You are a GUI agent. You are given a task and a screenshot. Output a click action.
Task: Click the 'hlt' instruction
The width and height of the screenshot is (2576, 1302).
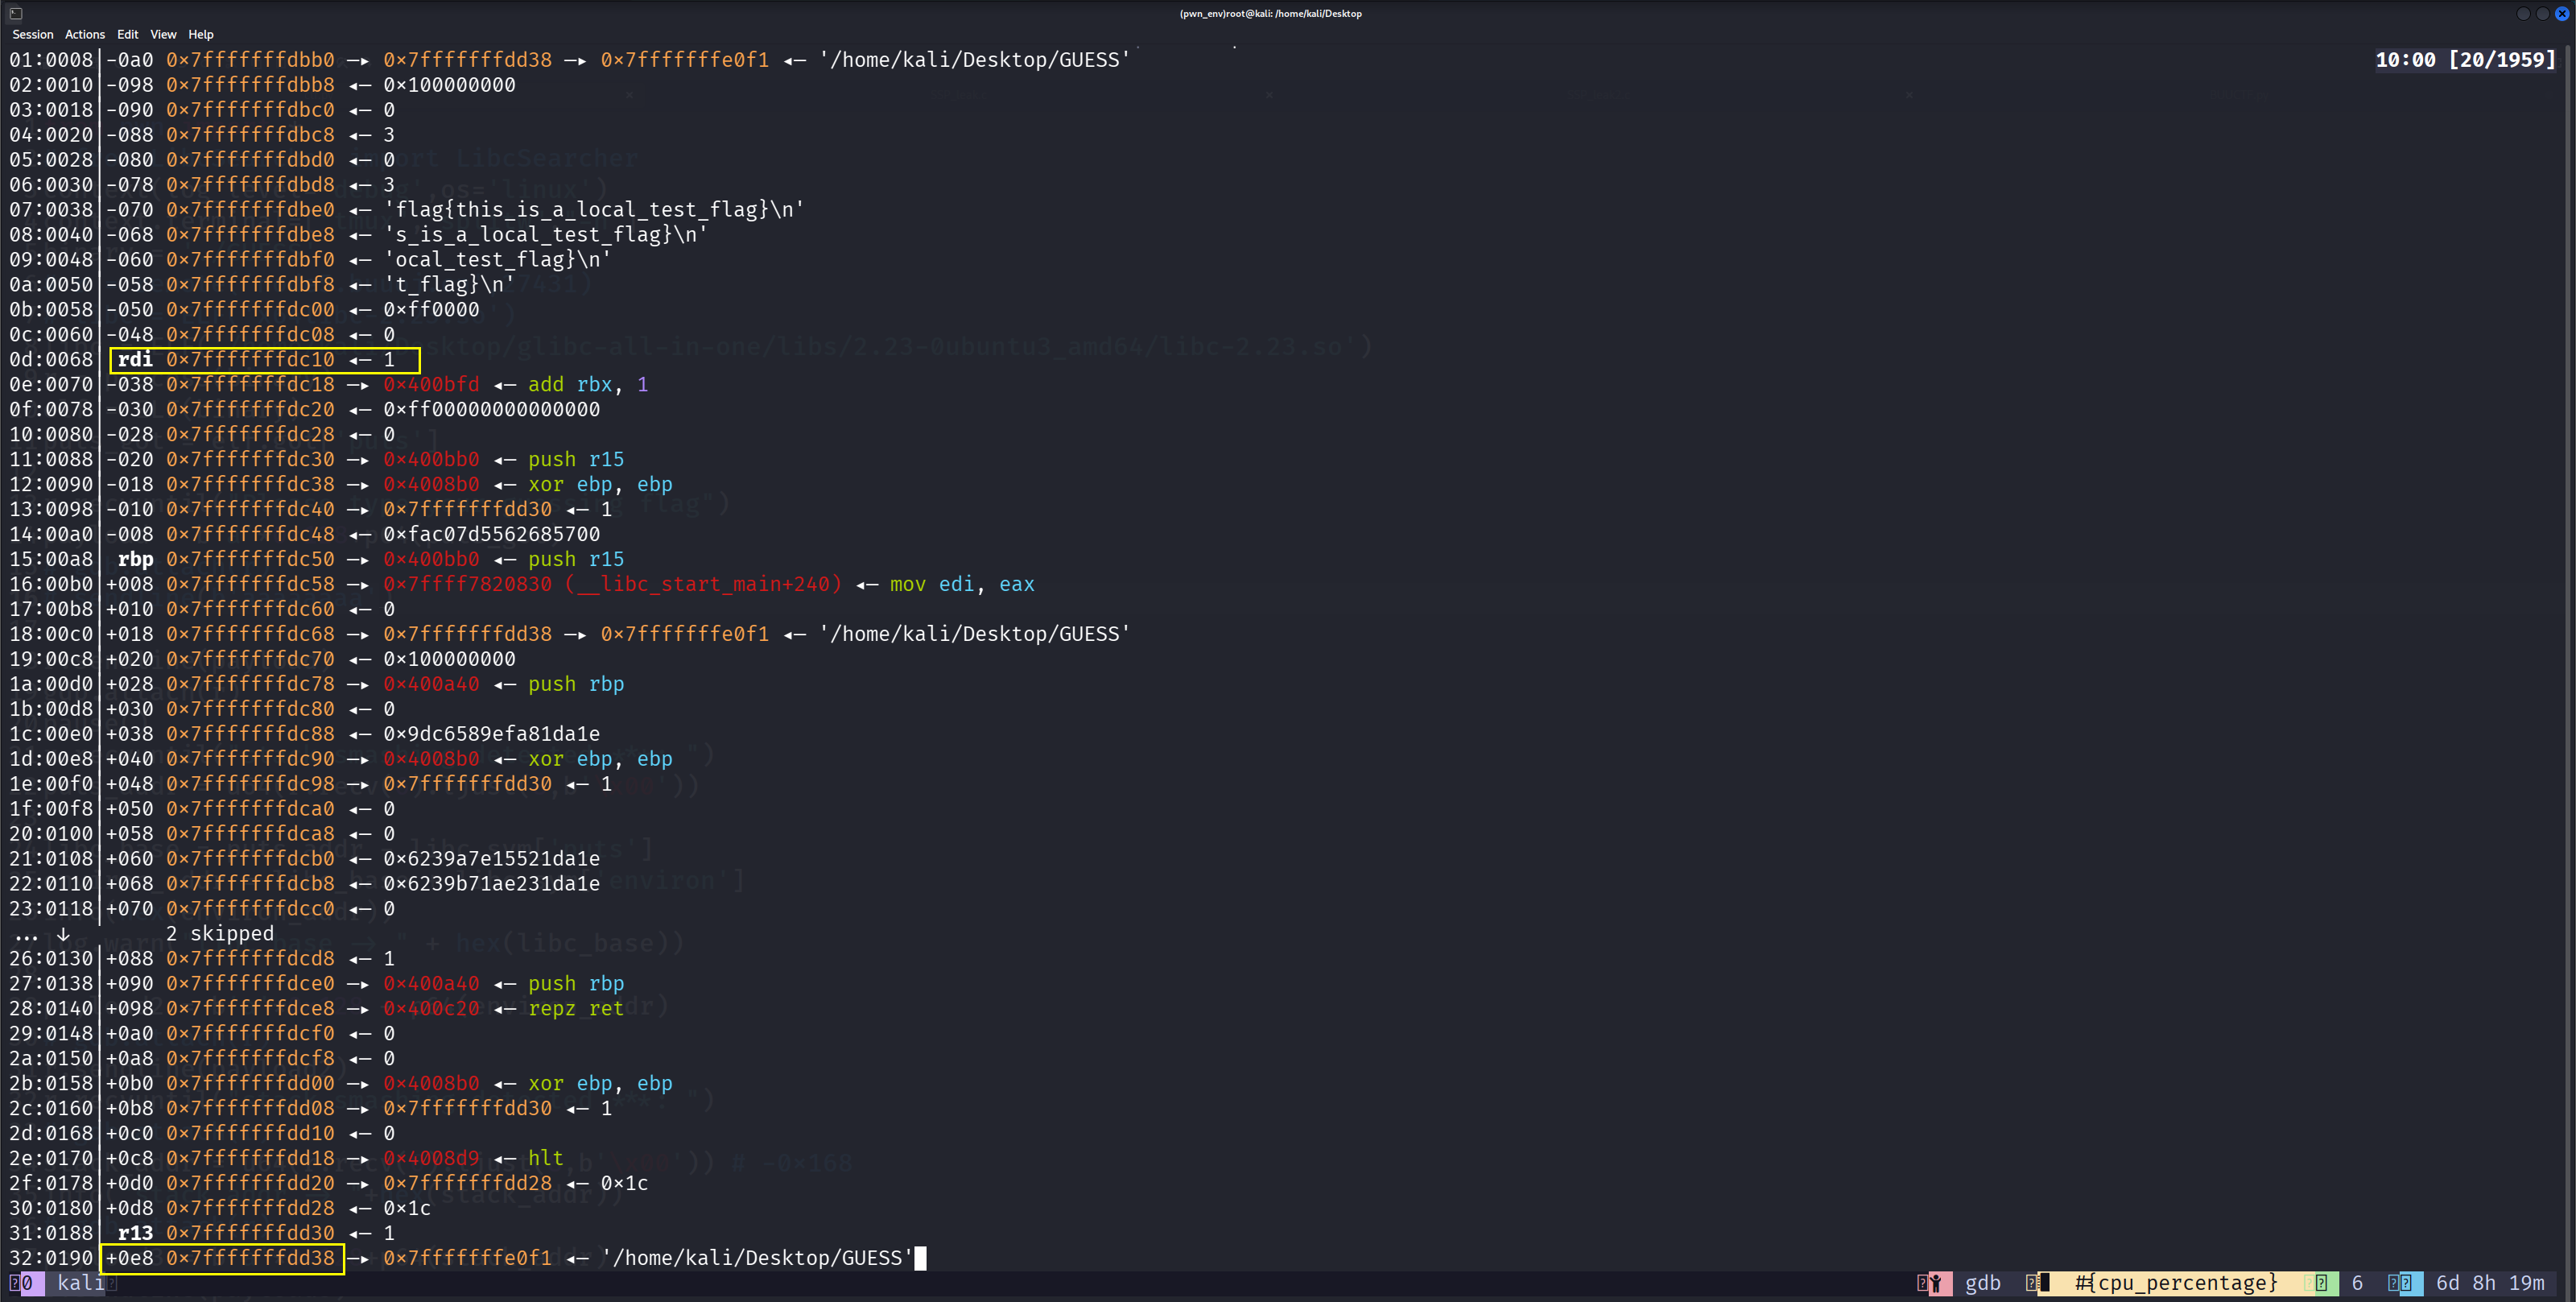tap(546, 1158)
